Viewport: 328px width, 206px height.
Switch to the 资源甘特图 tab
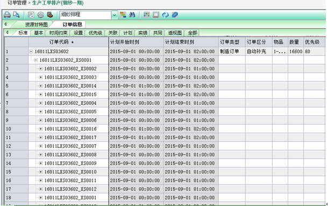(x=36, y=25)
